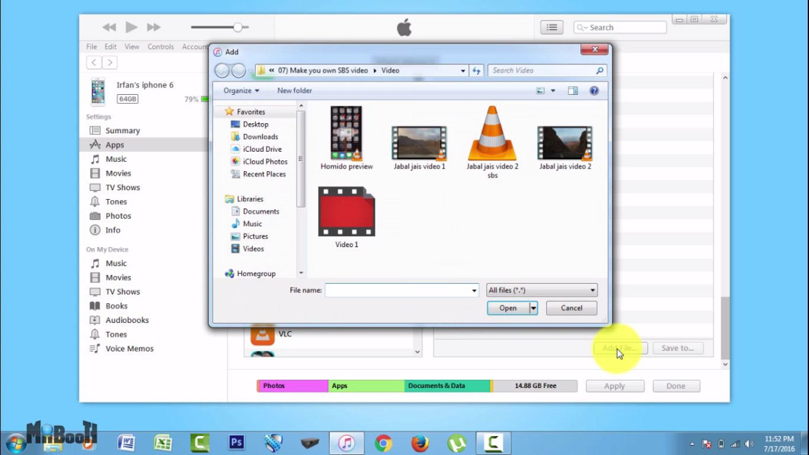Click the Add dialog forward button

(238, 71)
